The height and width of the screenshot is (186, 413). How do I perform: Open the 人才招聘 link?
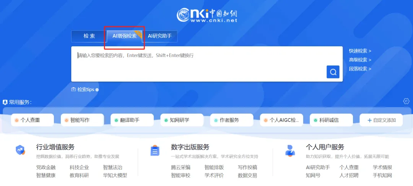pos(349,175)
